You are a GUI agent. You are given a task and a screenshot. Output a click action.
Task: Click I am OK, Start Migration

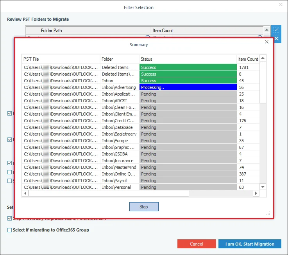click(250, 244)
